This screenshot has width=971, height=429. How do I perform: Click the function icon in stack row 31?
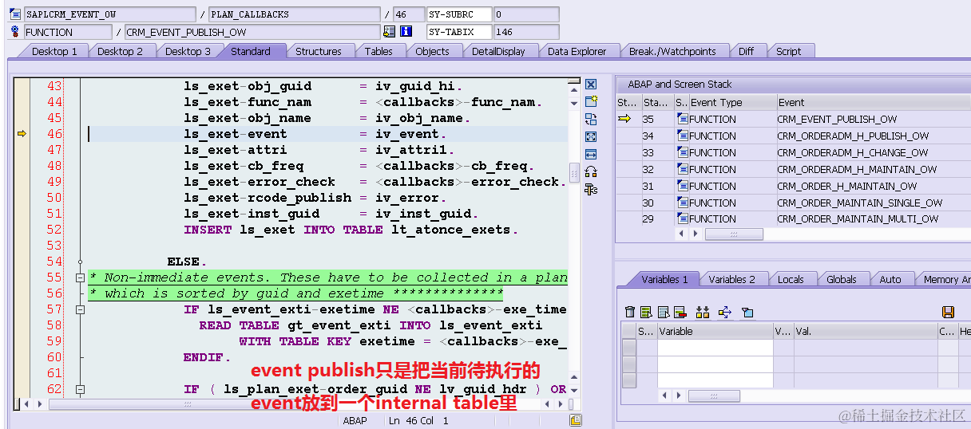click(683, 186)
